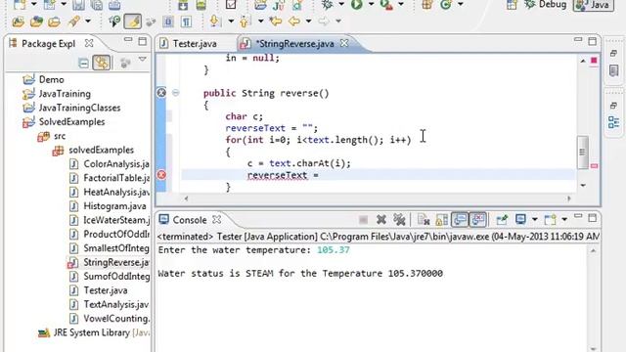Click Clear Console icon

pyautogui.click(x=424, y=220)
